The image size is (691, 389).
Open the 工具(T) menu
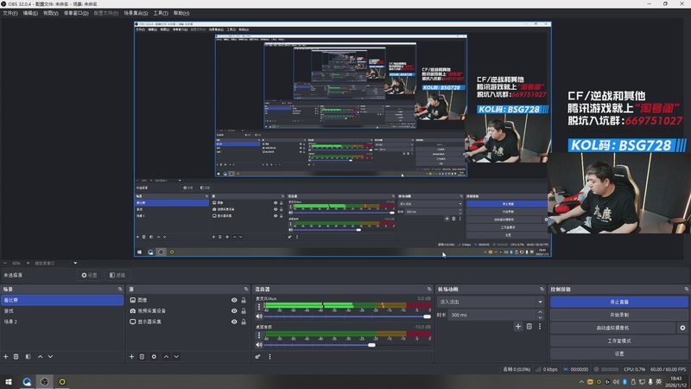(x=161, y=13)
